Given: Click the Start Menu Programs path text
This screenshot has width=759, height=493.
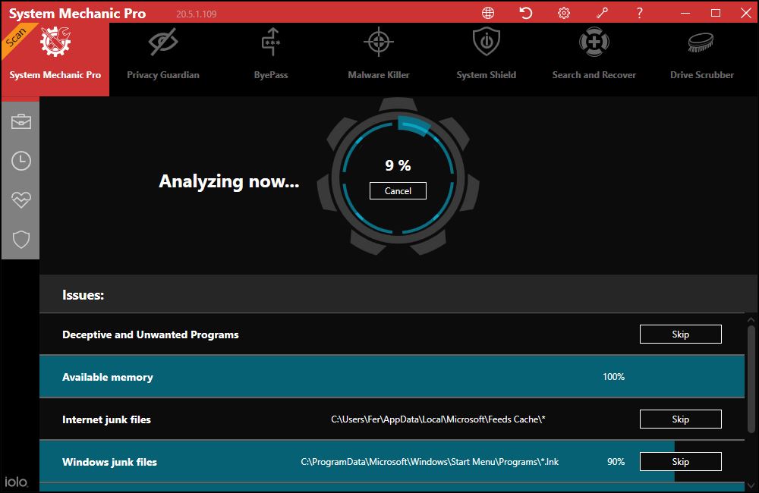Looking at the screenshot, I should click(430, 462).
